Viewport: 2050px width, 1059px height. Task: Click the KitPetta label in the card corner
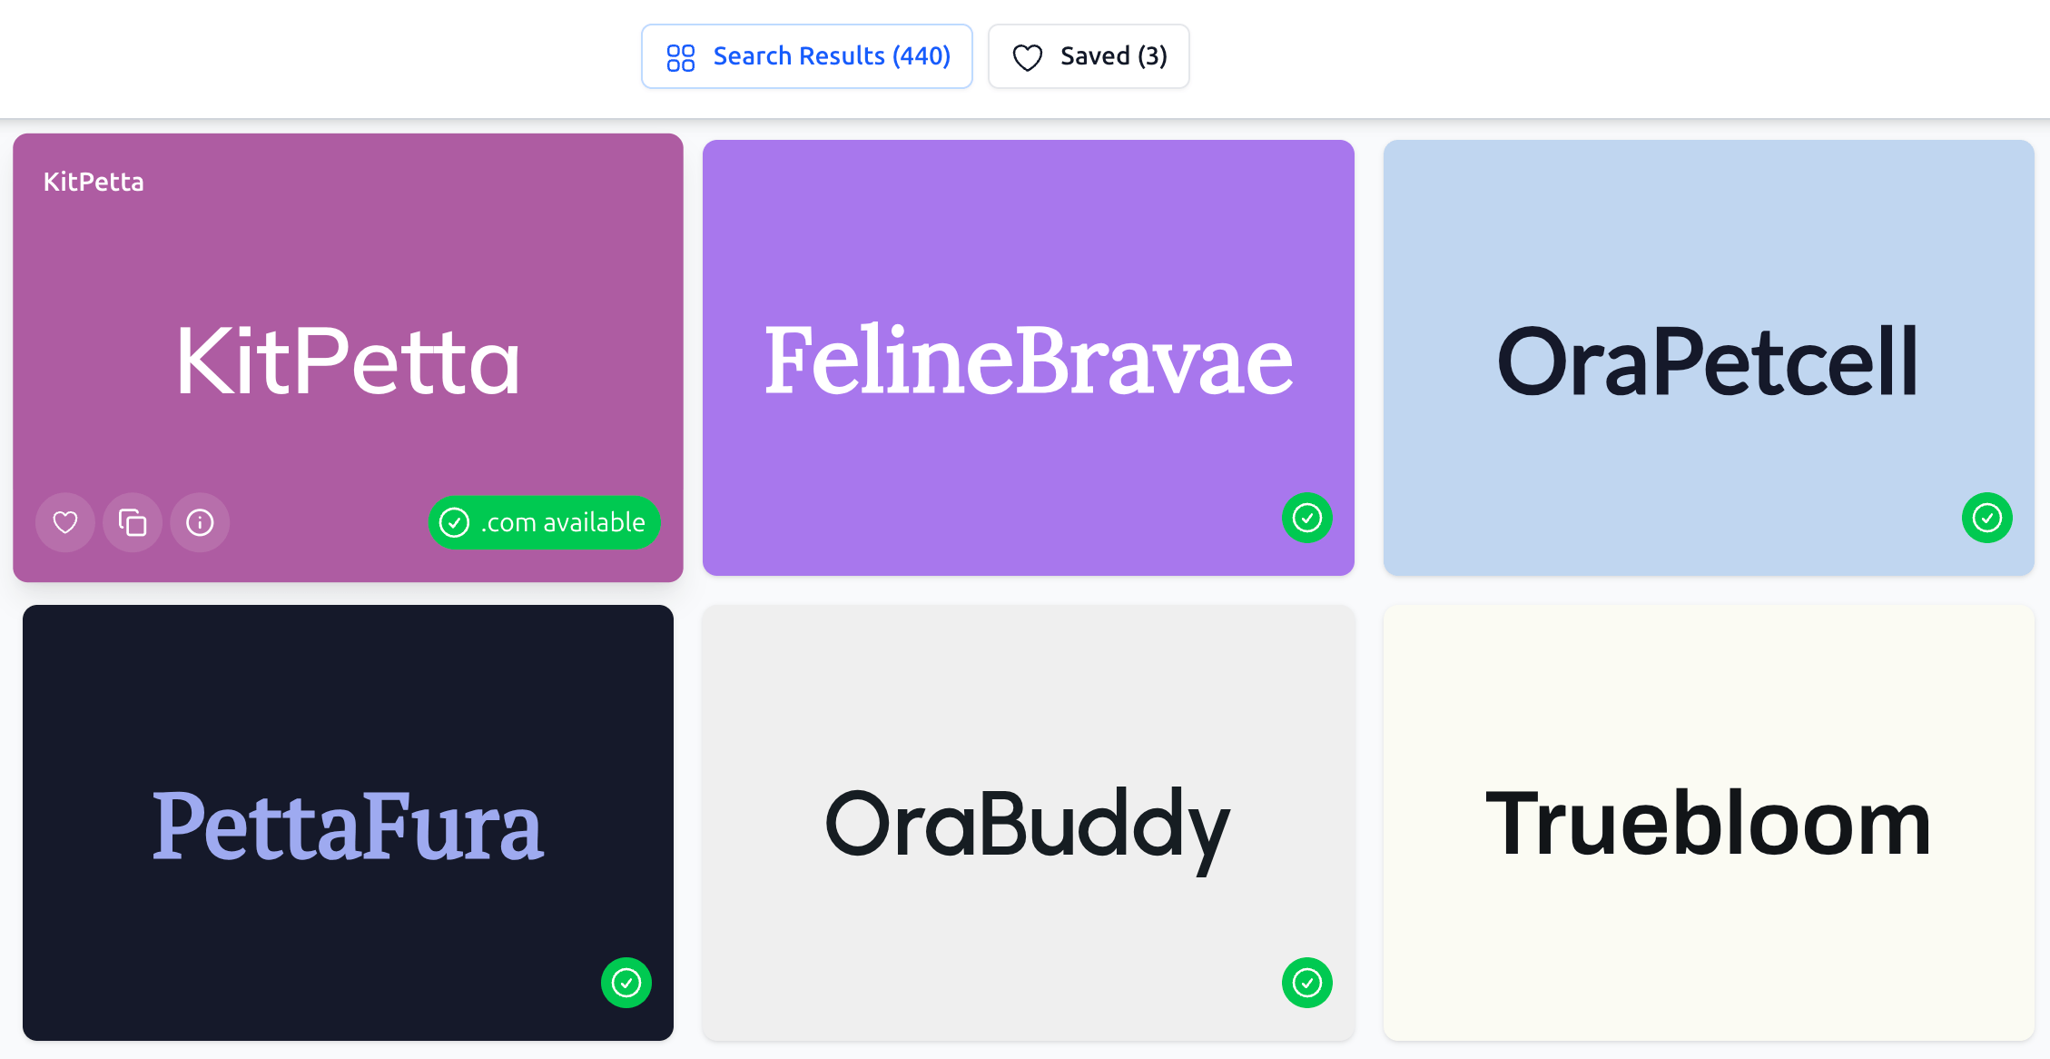point(94,181)
